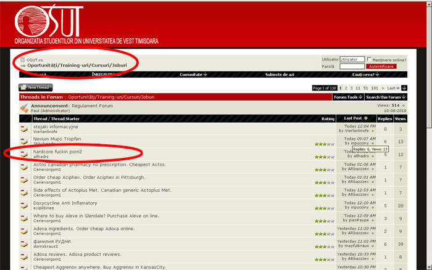Click the Utilizator username field

coord(352,59)
